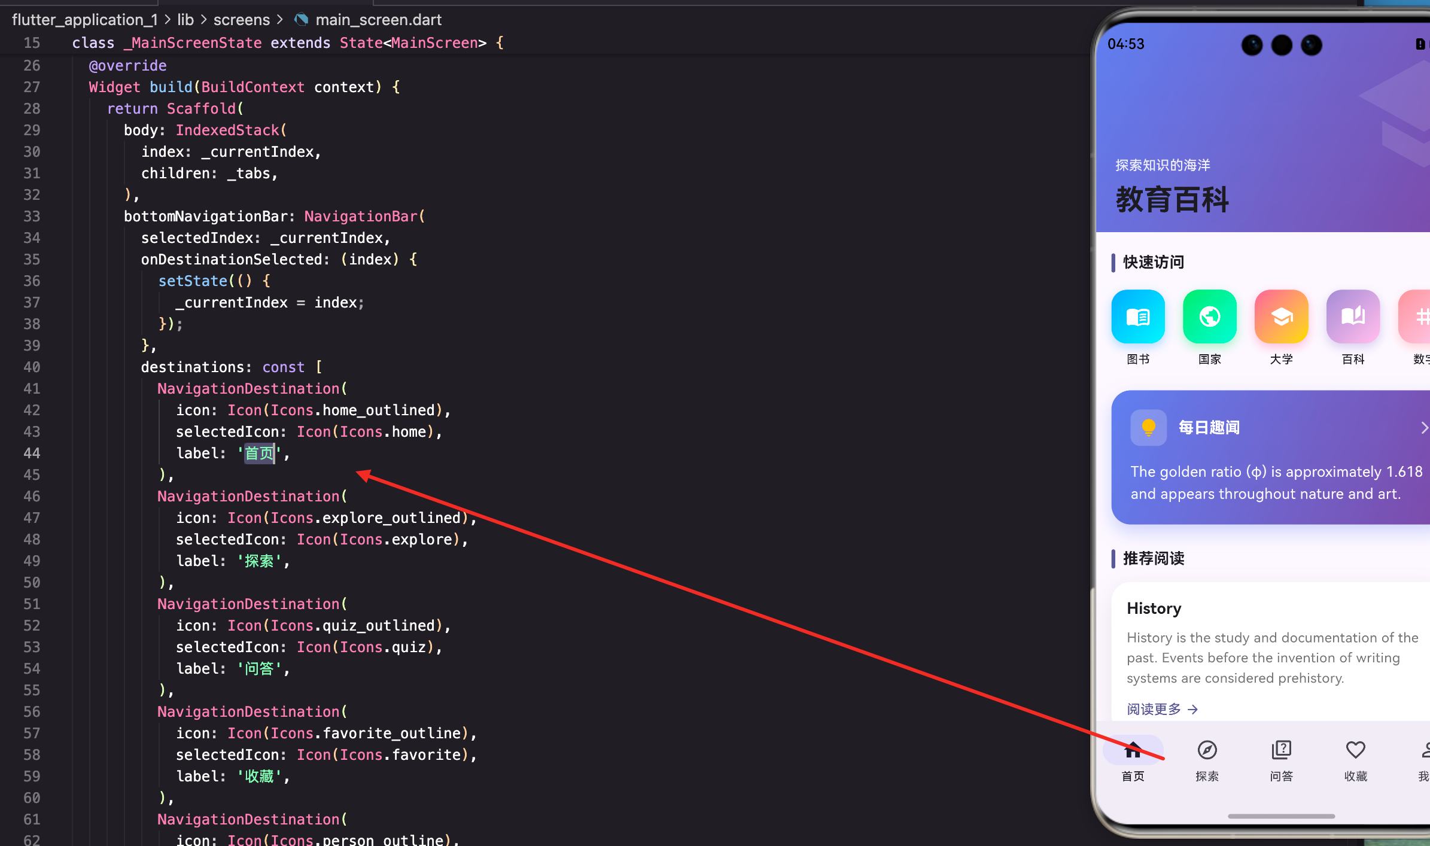Open the 图书 books quick access icon

(x=1137, y=317)
